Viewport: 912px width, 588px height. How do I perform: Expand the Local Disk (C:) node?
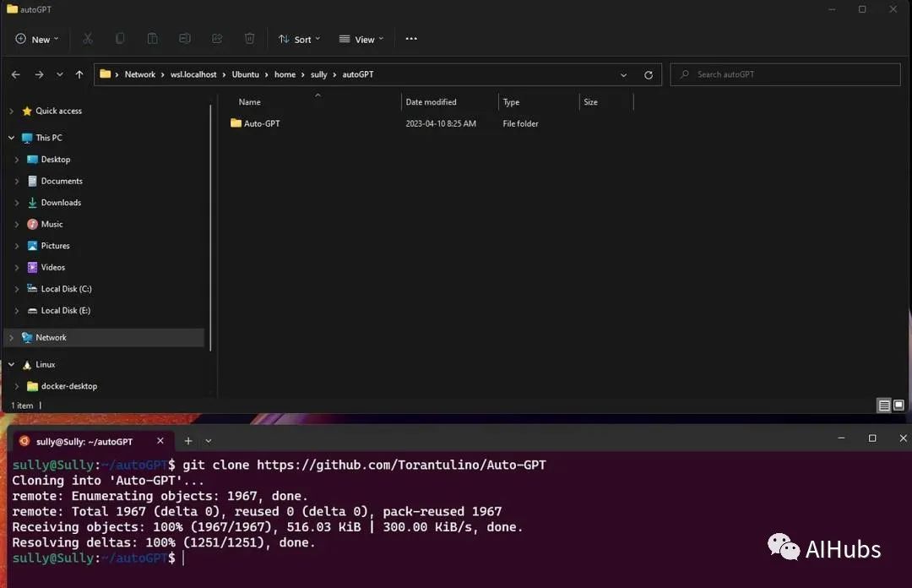pos(16,289)
